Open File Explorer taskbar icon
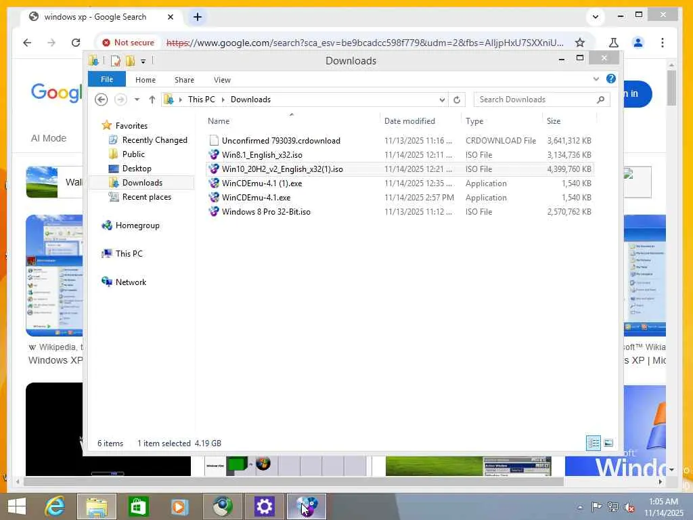Image resolution: width=693 pixels, height=520 pixels. click(97, 506)
